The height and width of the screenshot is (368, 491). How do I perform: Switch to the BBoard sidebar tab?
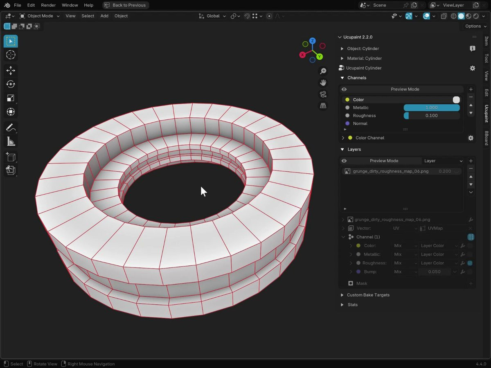coord(486,138)
